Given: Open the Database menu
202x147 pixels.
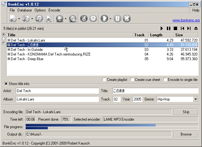Looking at the screenshot, I should click(25, 10).
